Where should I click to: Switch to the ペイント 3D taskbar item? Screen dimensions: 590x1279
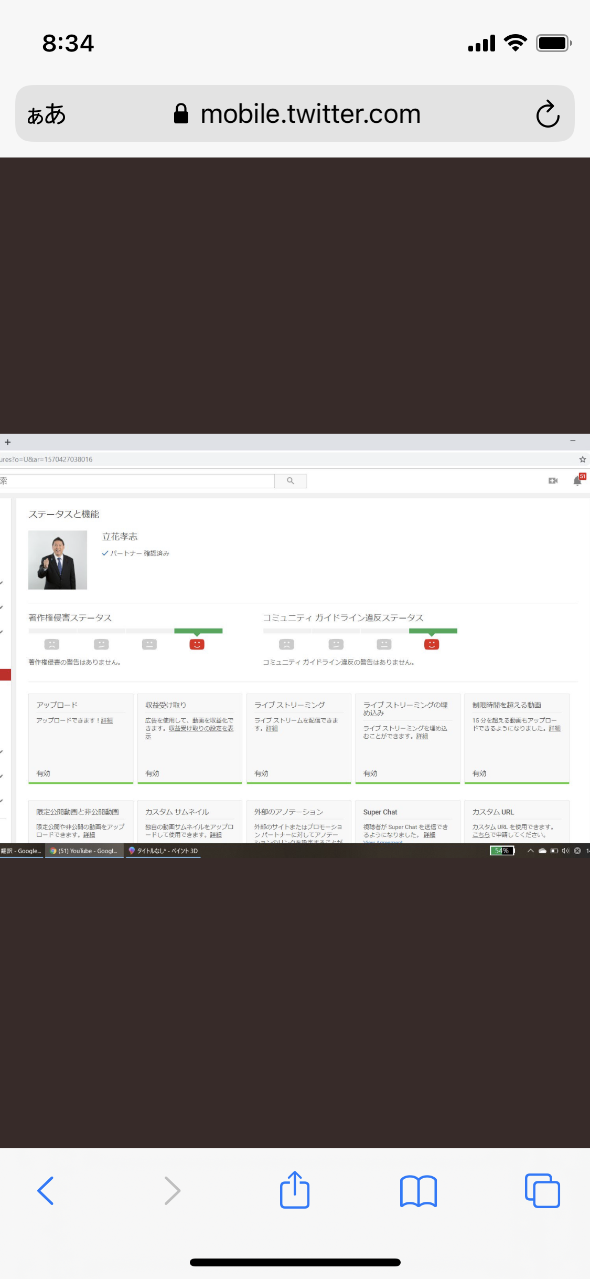164,851
